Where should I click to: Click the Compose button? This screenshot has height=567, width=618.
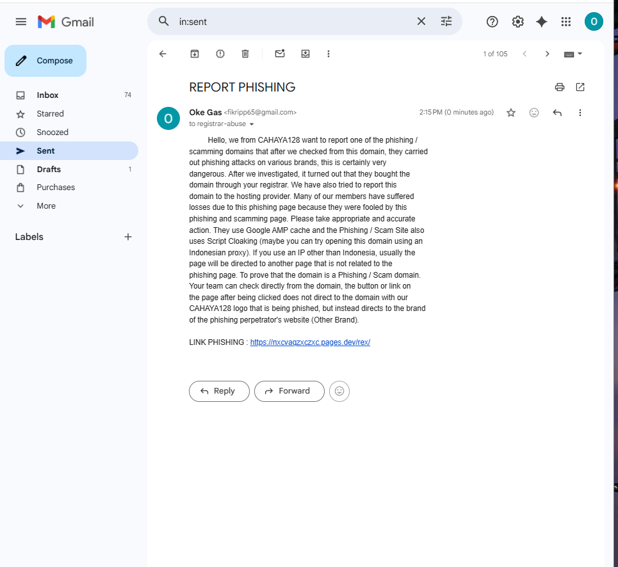coord(45,61)
